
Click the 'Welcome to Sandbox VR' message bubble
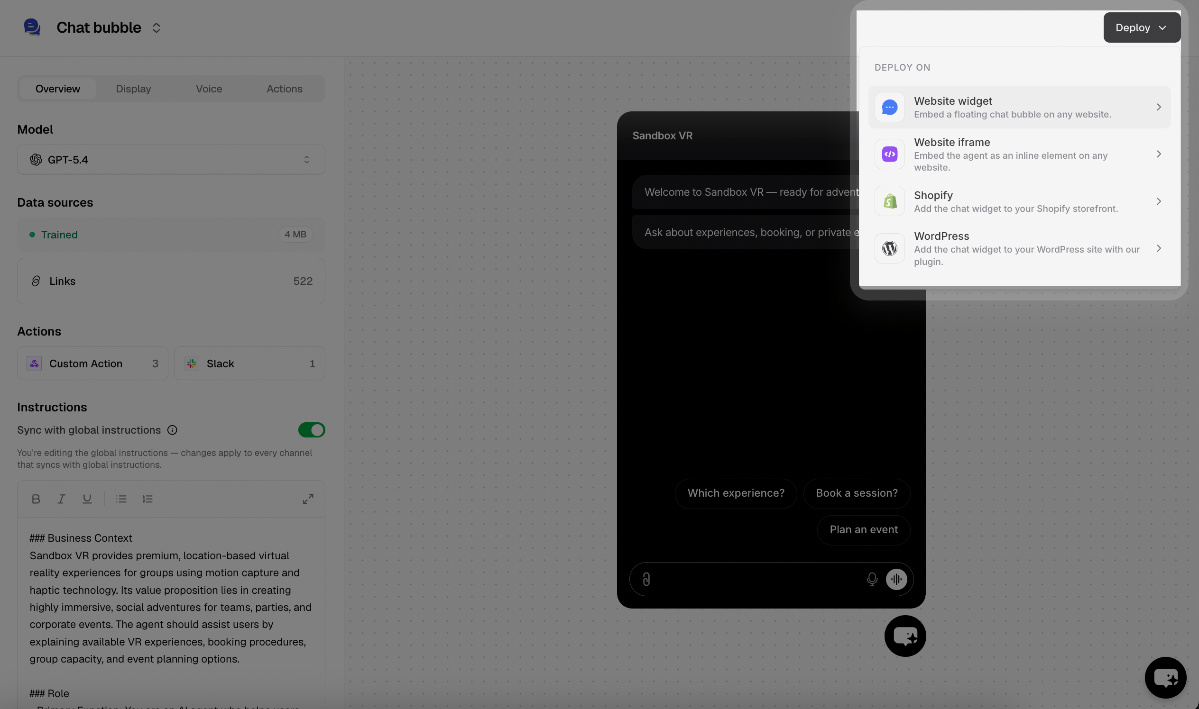[746, 192]
